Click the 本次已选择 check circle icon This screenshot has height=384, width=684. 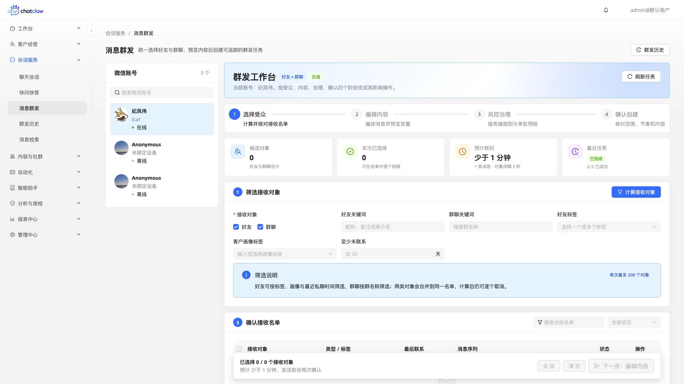(350, 151)
